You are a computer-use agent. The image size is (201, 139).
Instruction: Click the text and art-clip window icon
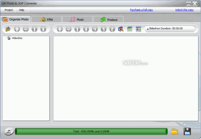click(139, 29)
